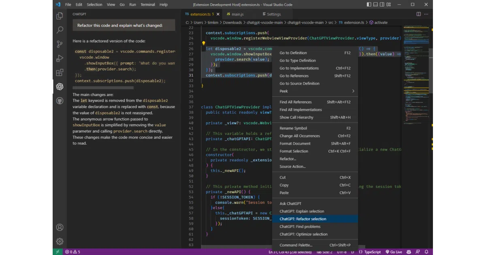Image resolution: width=486 pixels, height=255 pixels.
Task: Open the Manage gear icon
Action: pos(60,241)
